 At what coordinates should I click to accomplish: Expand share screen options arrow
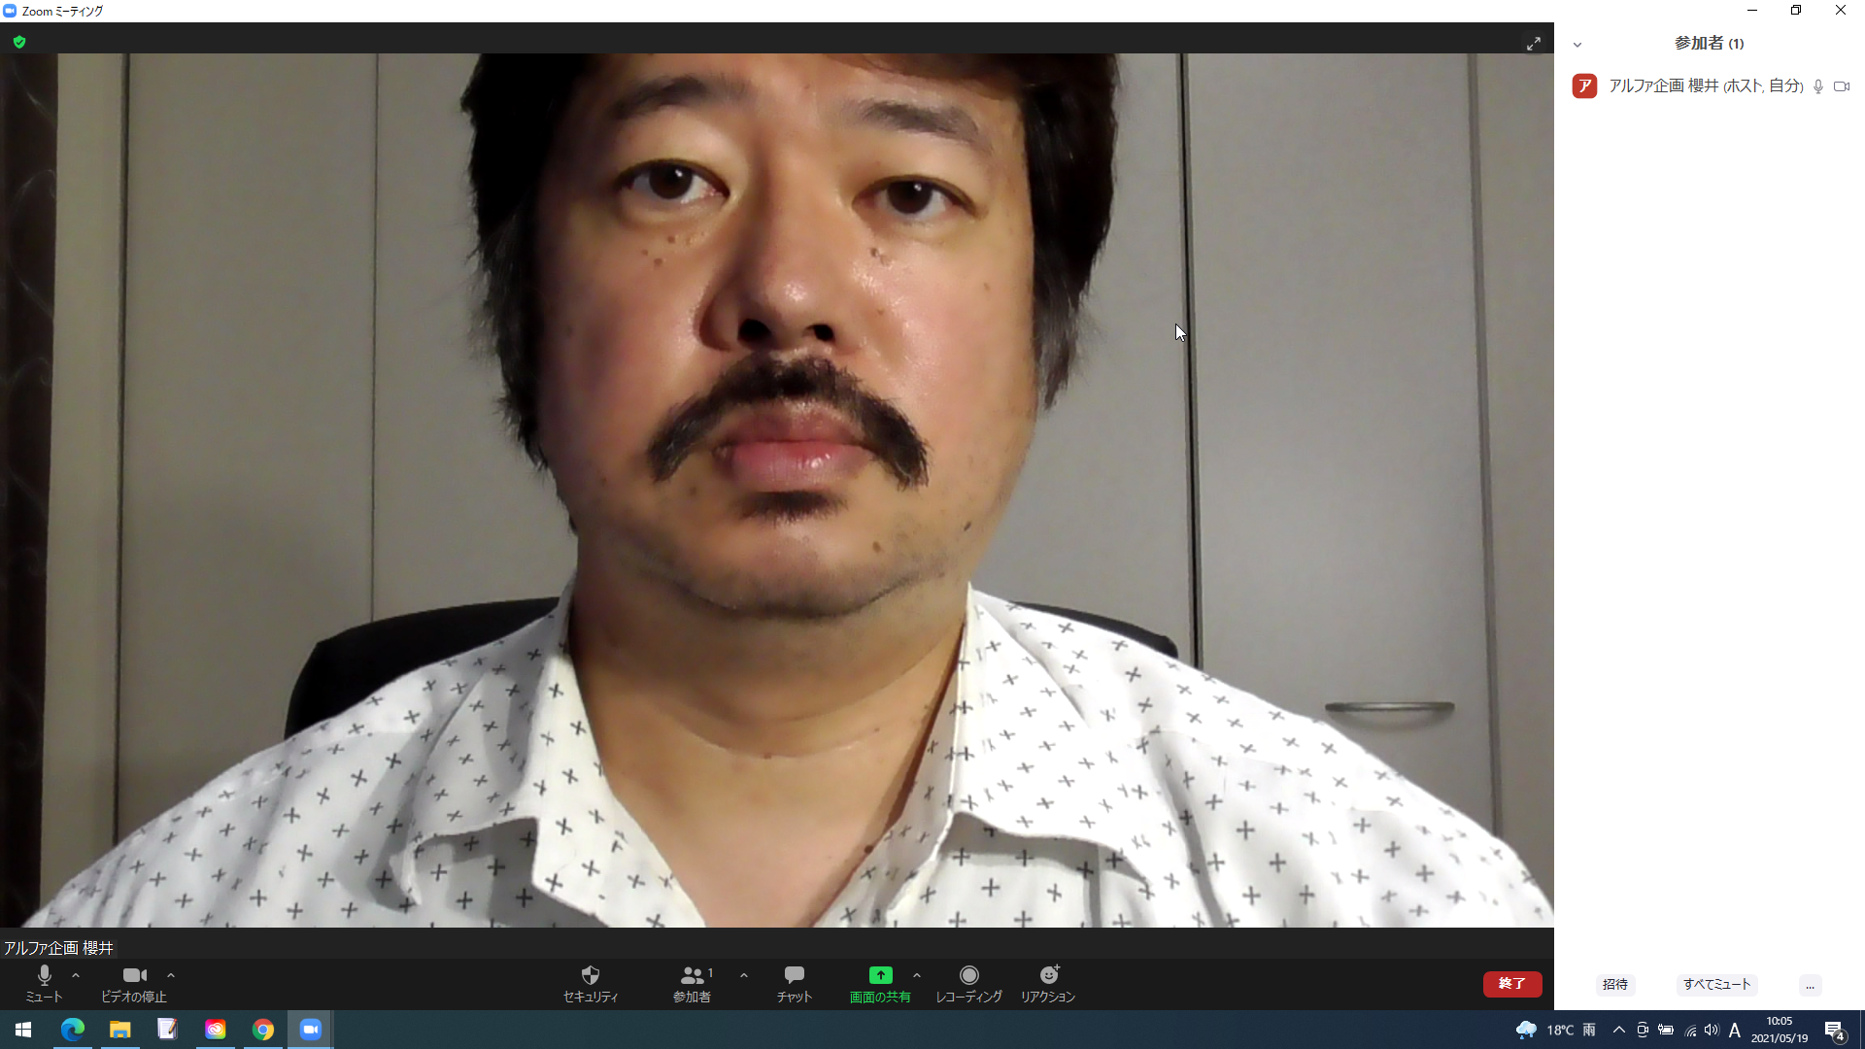917,975
